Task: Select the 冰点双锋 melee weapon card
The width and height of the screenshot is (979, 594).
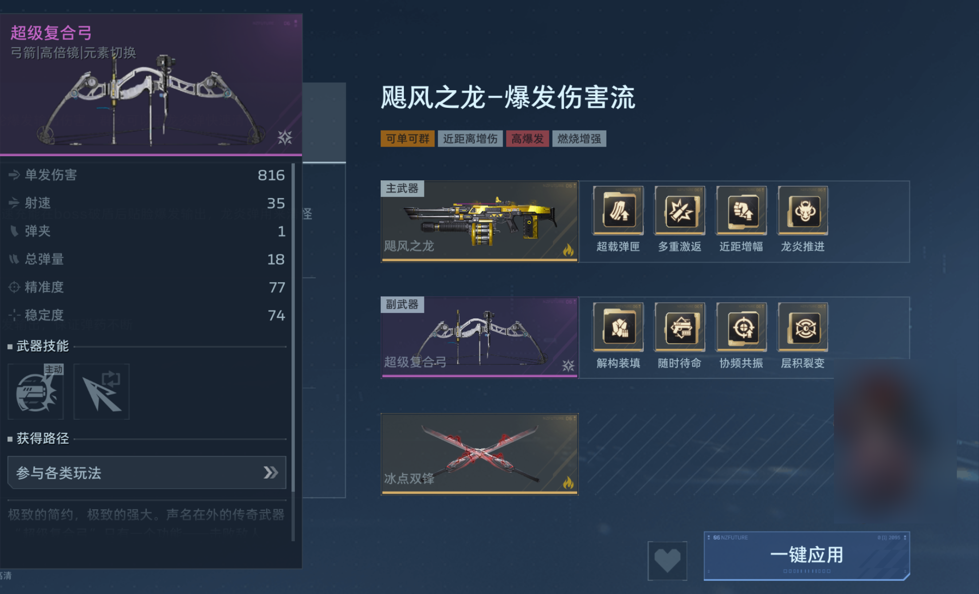Action: pyautogui.click(x=479, y=454)
